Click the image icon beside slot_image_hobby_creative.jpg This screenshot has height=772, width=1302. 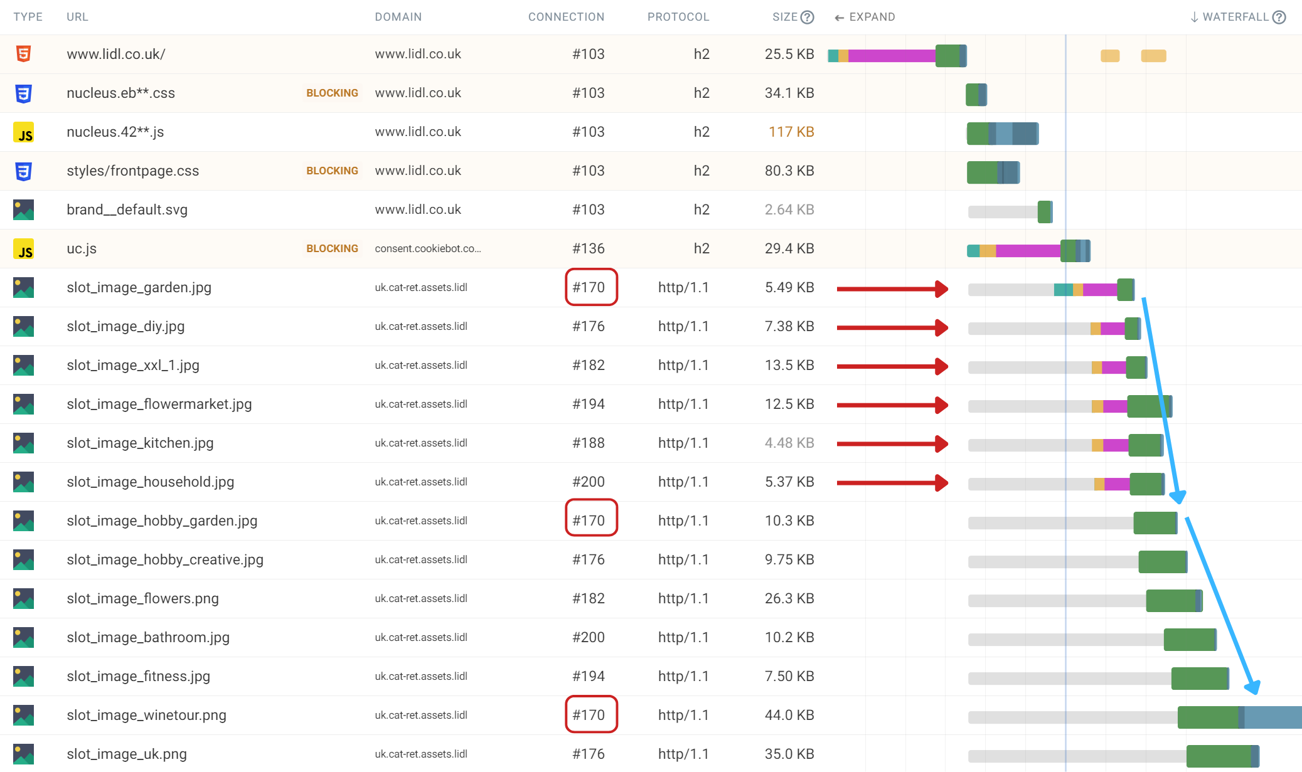click(x=24, y=560)
